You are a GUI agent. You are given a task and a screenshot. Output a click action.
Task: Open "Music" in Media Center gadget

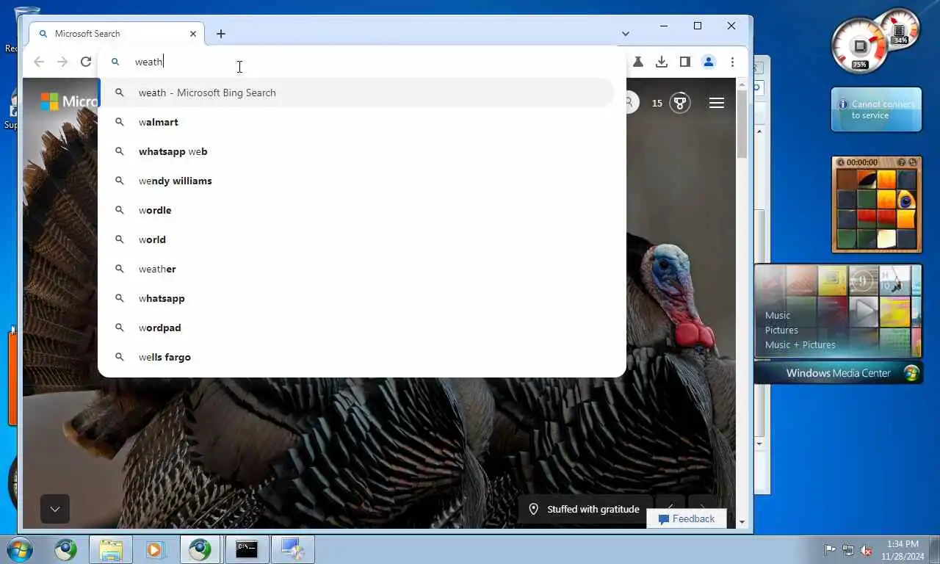pyautogui.click(x=778, y=315)
